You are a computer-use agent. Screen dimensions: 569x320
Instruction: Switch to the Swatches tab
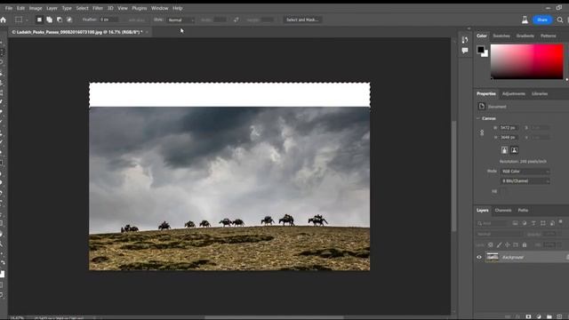(x=501, y=36)
